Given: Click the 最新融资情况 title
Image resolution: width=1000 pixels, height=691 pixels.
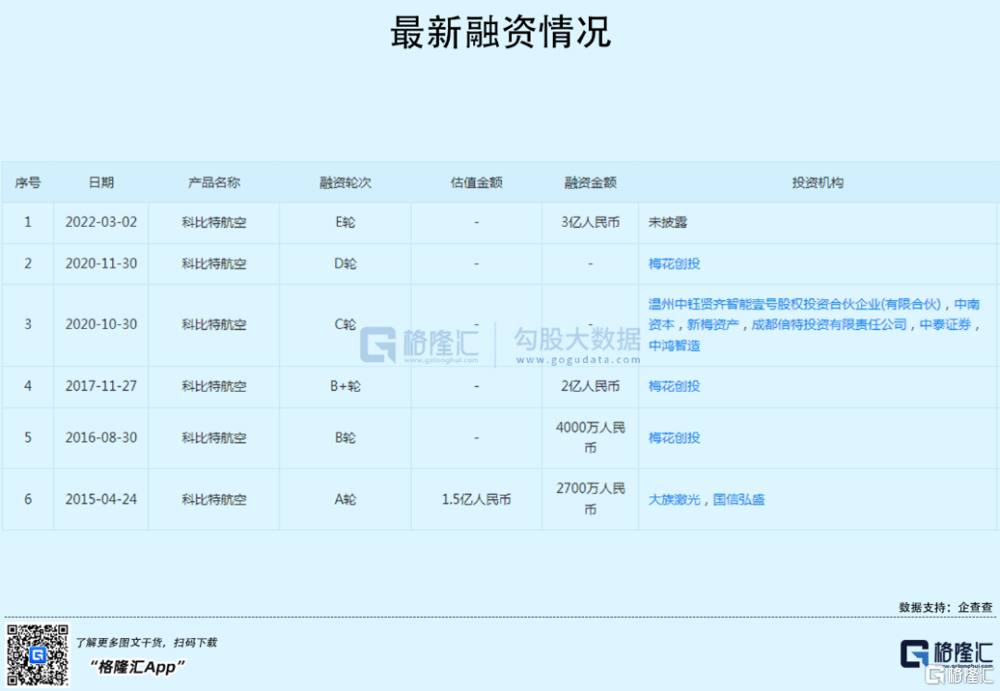Looking at the screenshot, I should (x=501, y=31).
